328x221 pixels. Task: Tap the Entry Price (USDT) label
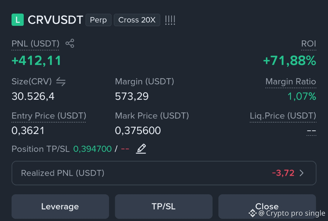click(49, 116)
